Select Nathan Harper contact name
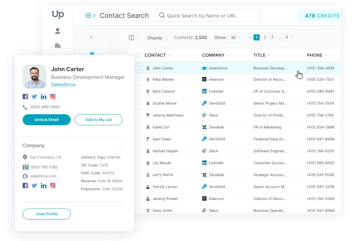353x241 pixels. coord(165,151)
